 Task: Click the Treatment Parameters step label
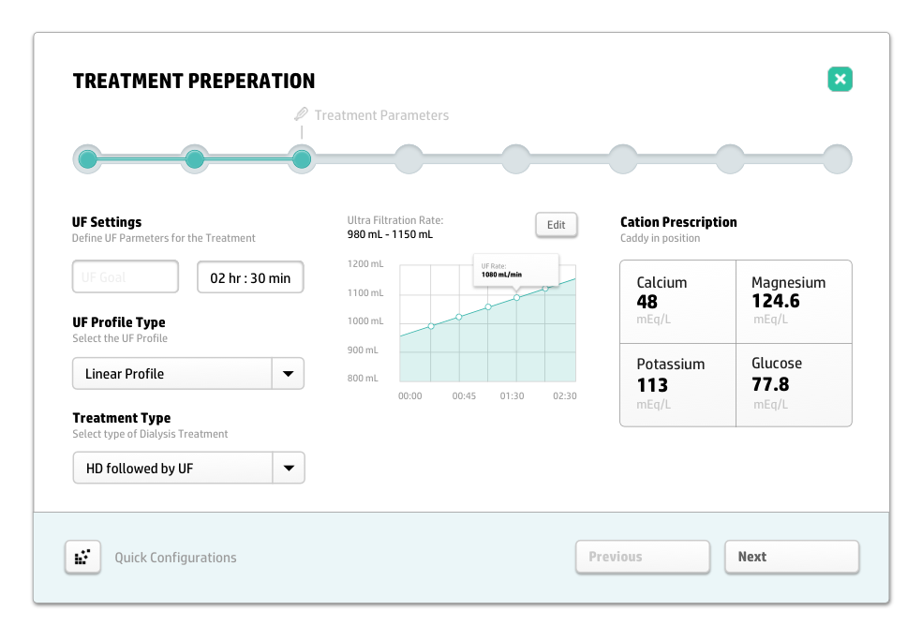click(x=381, y=115)
